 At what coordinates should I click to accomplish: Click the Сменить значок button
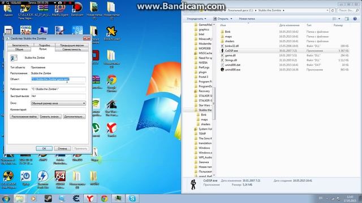coord(50,117)
